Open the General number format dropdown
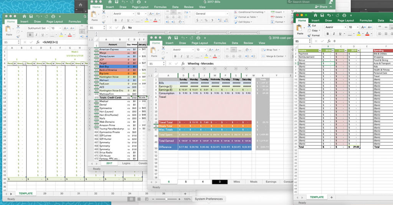 (226, 14)
